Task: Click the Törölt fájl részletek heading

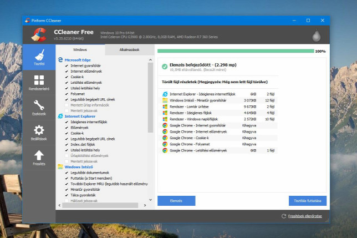Action: tap(215, 82)
